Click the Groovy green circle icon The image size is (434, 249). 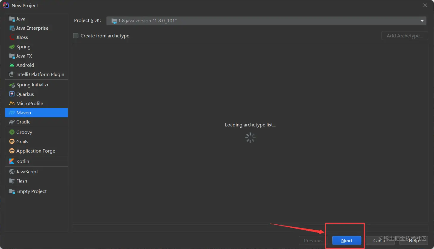pyautogui.click(x=12, y=132)
